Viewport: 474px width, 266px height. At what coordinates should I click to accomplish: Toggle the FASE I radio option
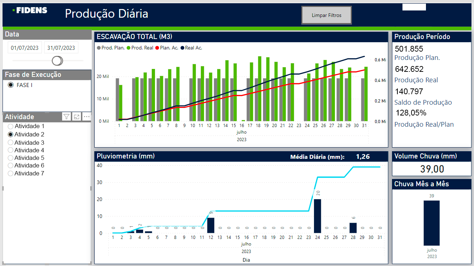click(10, 85)
